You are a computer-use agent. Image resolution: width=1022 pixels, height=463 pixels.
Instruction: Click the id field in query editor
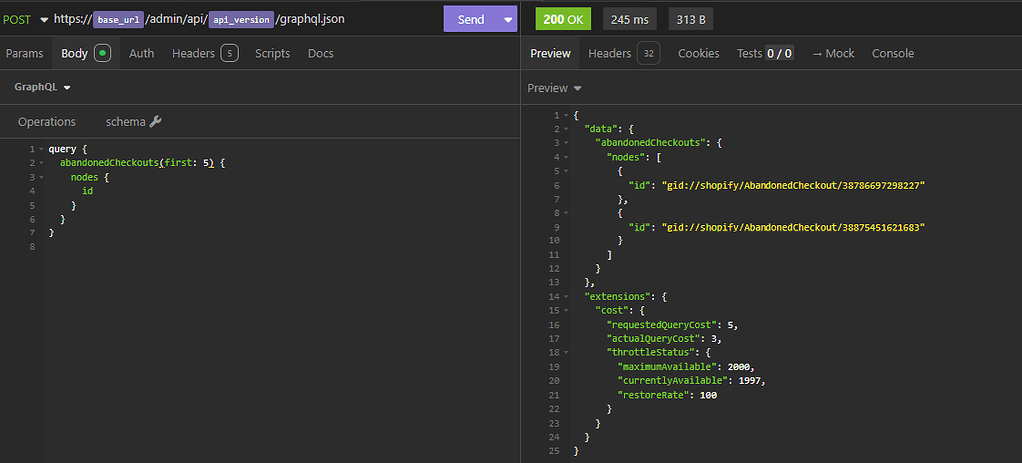click(88, 191)
